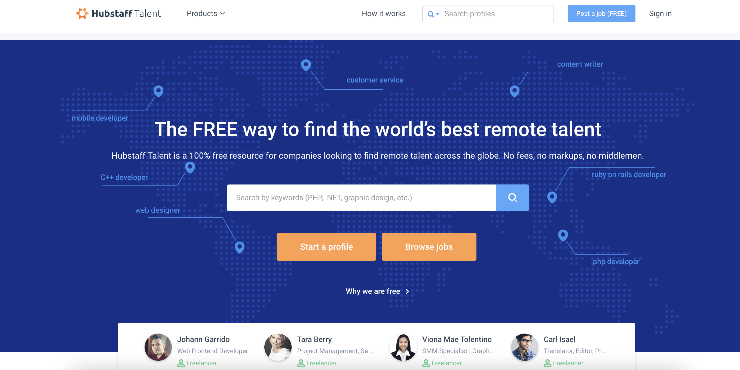The width and height of the screenshot is (740, 370).
Task: Click the Browse jobs button
Action: tap(429, 247)
